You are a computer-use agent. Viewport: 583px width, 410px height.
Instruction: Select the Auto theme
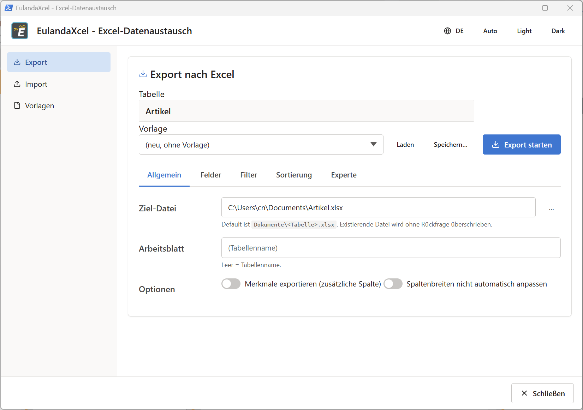pyautogui.click(x=490, y=31)
